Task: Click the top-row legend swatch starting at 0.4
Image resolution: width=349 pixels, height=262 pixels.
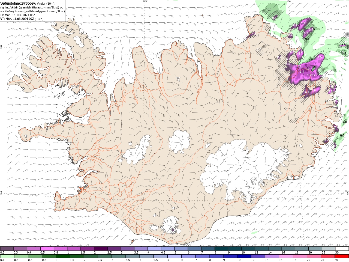Action: (34, 249)
